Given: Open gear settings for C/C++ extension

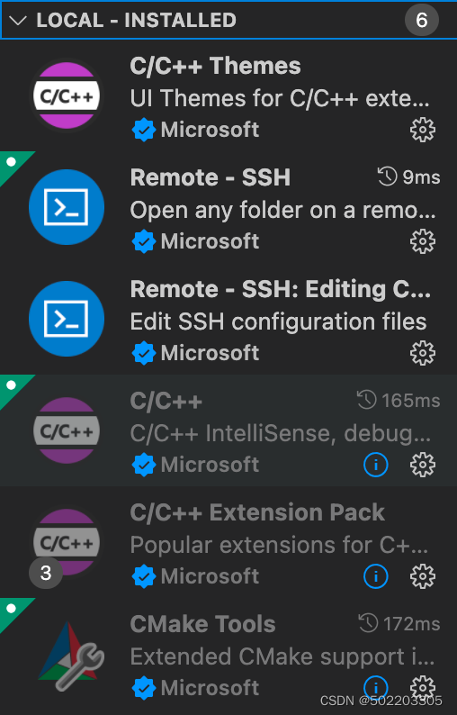Looking at the screenshot, I should [423, 465].
